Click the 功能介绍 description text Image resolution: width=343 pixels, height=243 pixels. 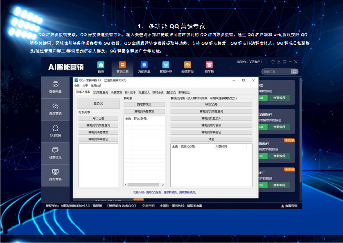tap(165, 193)
